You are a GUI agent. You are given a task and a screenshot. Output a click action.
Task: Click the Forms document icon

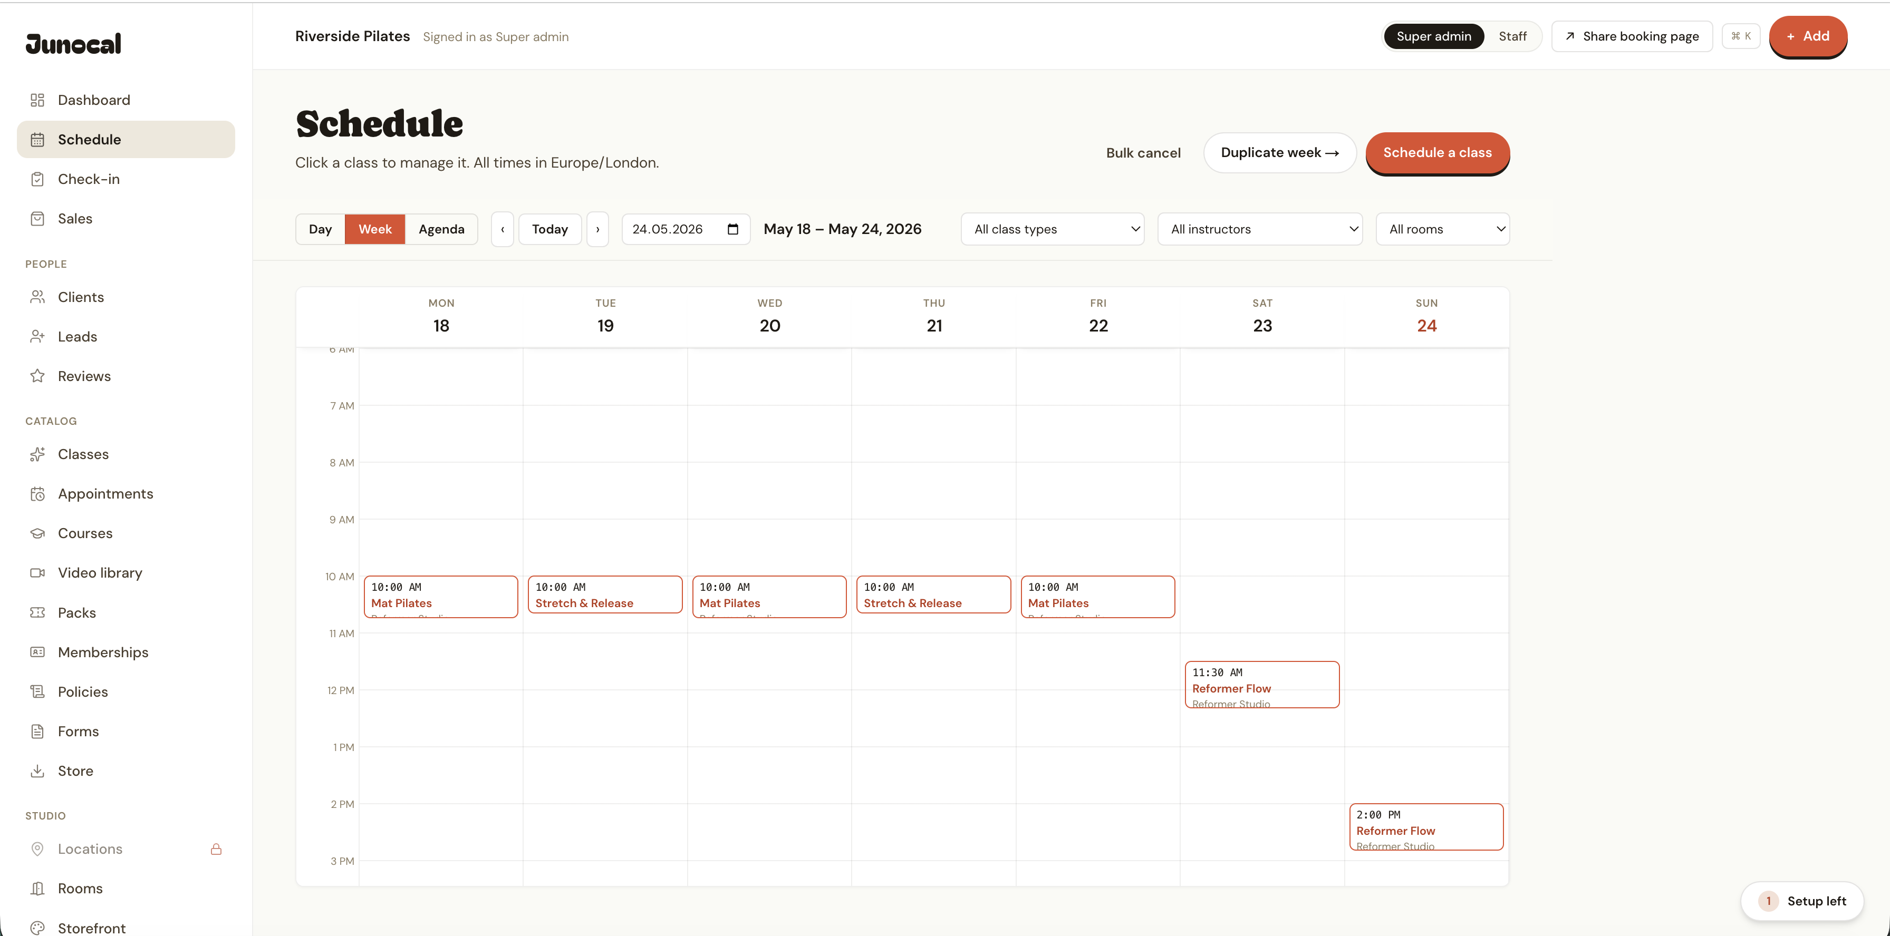click(x=37, y=732)
